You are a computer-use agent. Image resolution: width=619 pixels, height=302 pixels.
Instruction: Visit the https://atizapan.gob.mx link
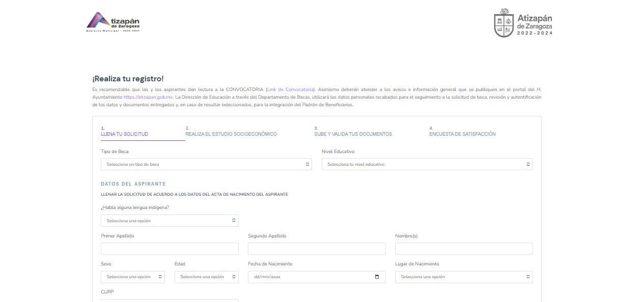coord(148,97)
